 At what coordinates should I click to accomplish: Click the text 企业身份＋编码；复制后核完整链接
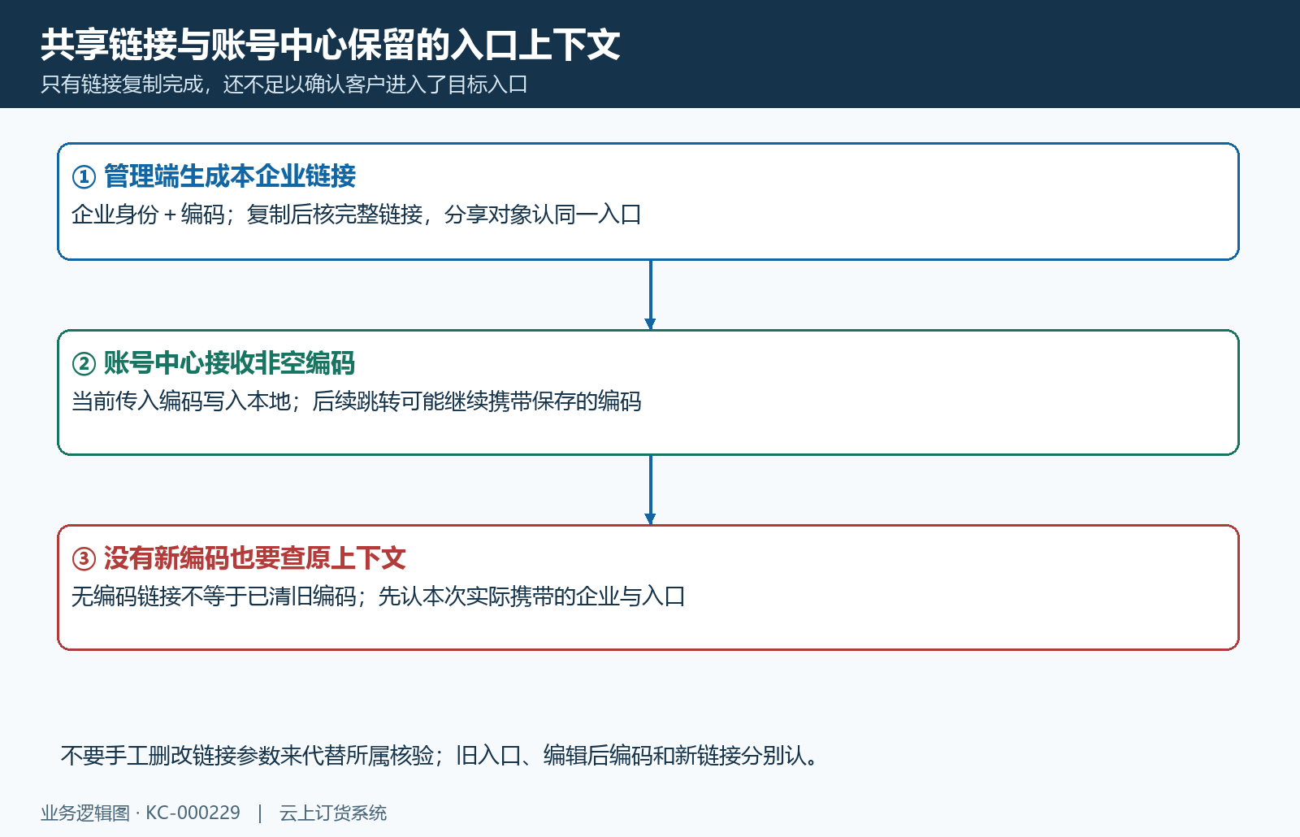(247, 215)
